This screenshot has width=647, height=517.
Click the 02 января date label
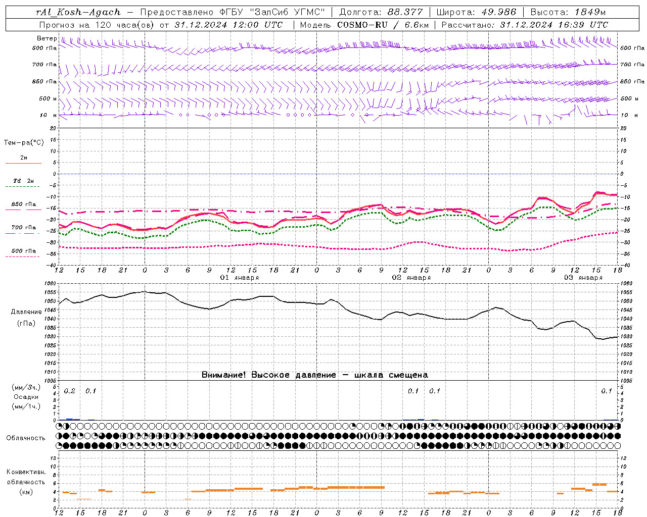coord(411,278)
